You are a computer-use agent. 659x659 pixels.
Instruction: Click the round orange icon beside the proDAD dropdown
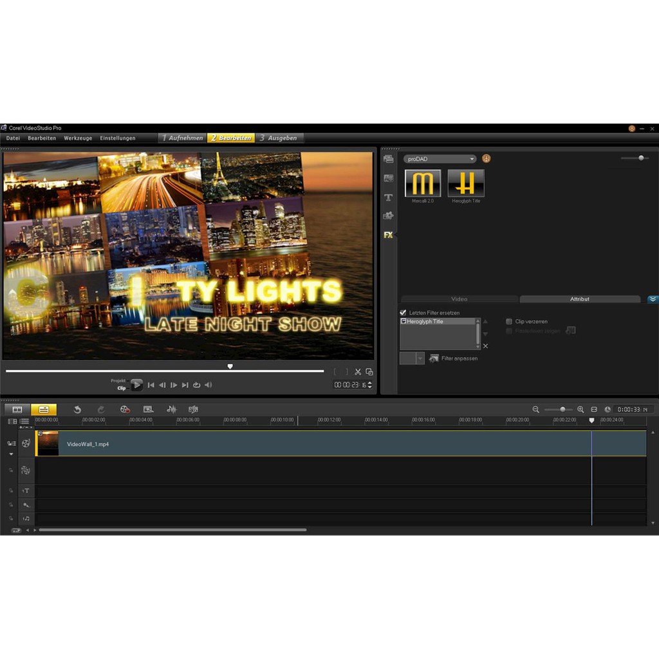coord(487,158)
